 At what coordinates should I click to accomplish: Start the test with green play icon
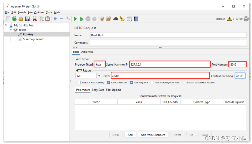click(x=75, y=19)
